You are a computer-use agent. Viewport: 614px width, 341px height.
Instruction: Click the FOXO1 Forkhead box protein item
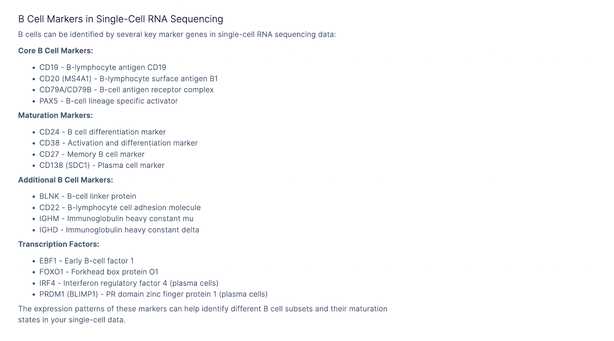[x=99, y=272]
